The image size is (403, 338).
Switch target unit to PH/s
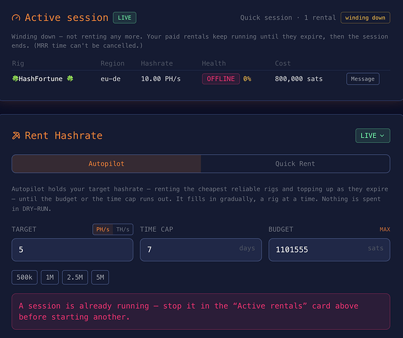(x=103, y=229)
